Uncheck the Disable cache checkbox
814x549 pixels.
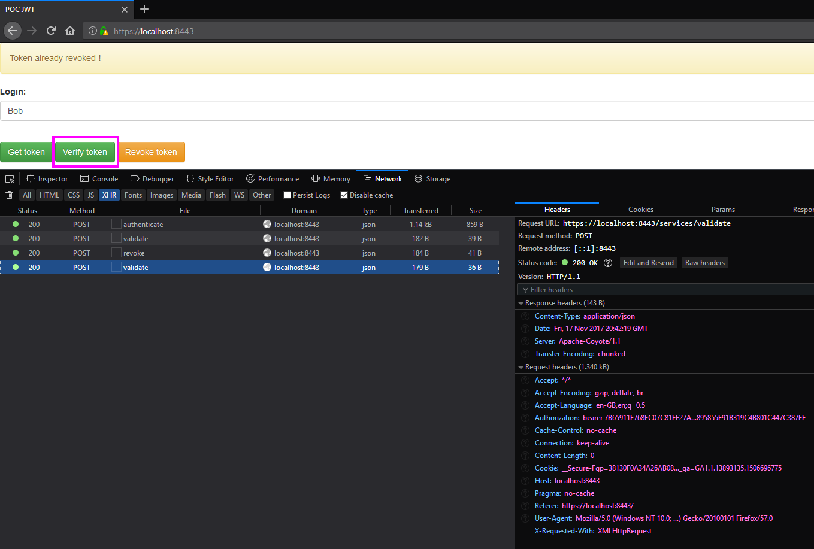coord(344,195)
